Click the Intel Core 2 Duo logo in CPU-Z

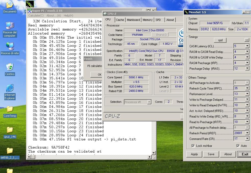tap(181, 37)
